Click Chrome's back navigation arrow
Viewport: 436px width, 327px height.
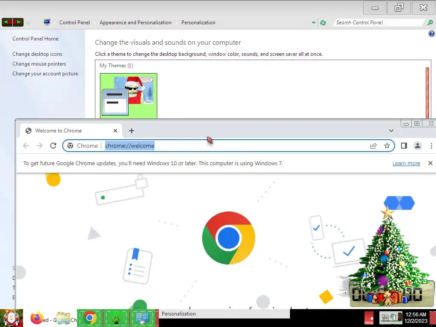coord(26,146)
